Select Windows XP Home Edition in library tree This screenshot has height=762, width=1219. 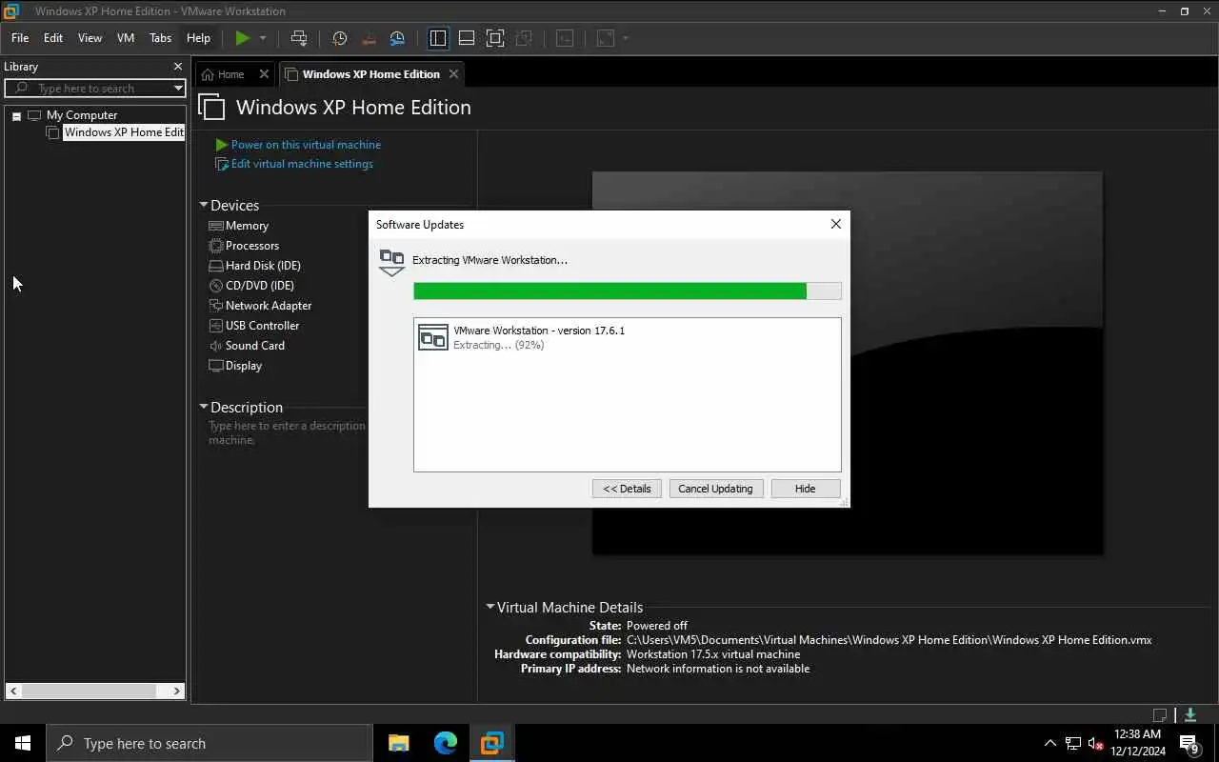click(x=124, y=132)
